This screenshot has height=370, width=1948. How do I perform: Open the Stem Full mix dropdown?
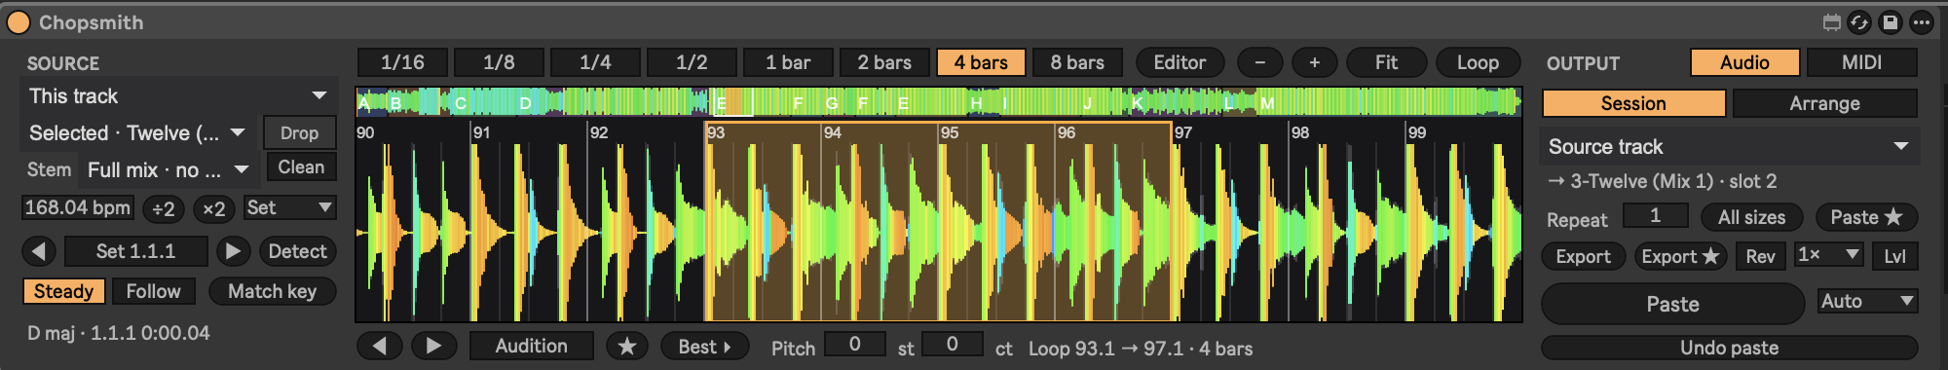(x=168, y=170)
